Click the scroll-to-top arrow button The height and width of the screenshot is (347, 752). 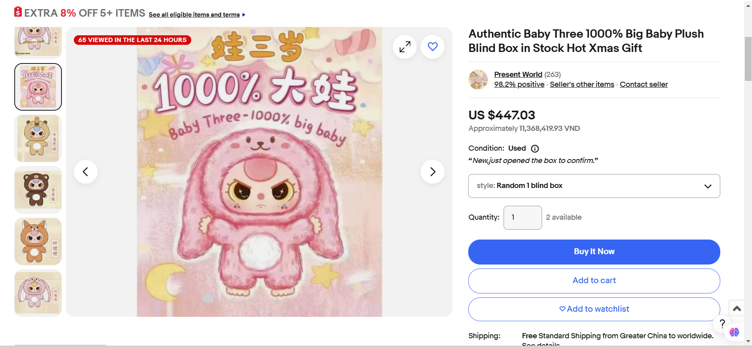tap(737, 309)
